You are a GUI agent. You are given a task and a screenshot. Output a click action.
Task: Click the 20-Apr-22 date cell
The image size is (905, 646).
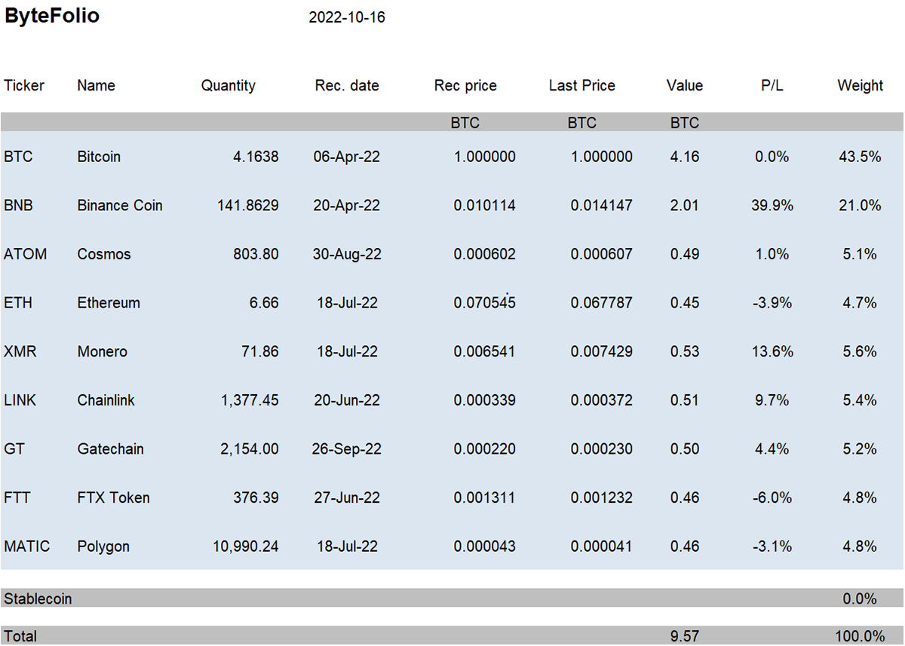tap(347, 205)
